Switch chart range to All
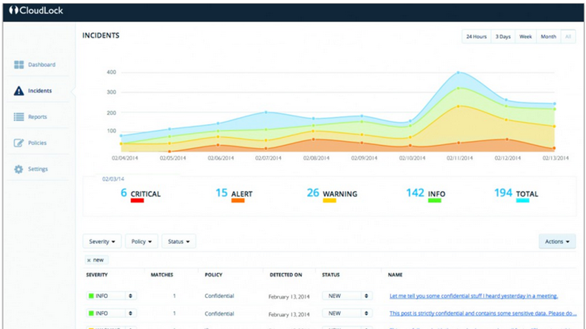 [568, 37]
